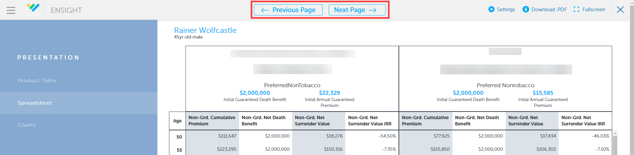The width and height of the screenshot is (634, 155).
Task: Click the table scrollbar up arrow
Action: pyautogui.click(x=615, y=133)
